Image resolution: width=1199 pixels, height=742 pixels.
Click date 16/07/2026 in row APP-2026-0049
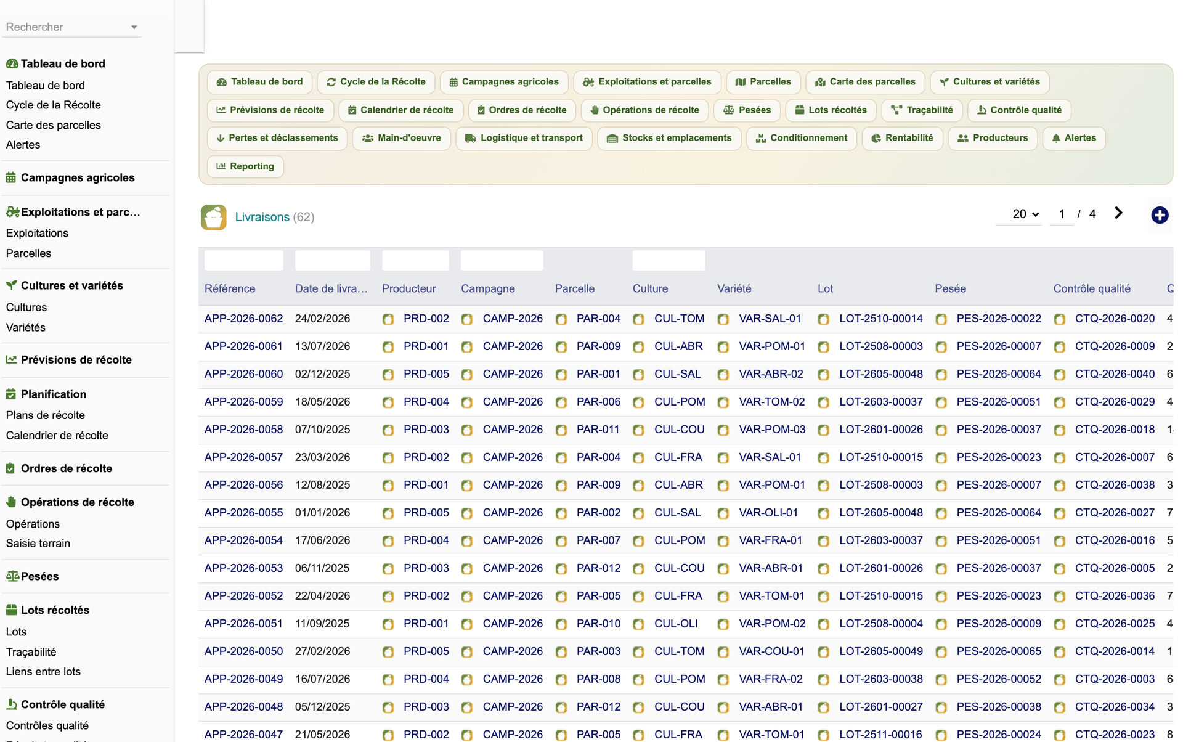322,679
